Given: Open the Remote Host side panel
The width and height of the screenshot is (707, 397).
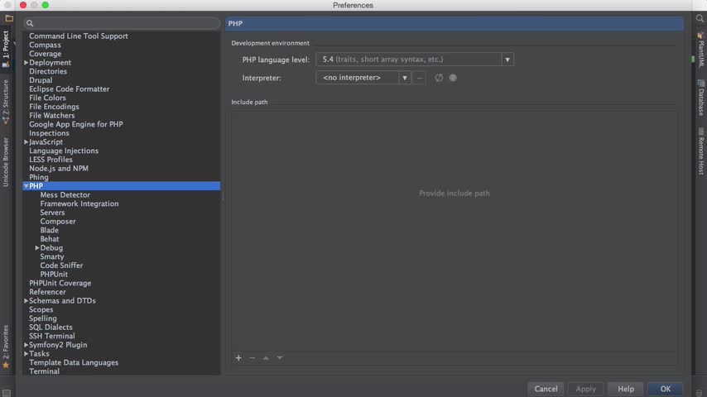Looking at the screenshot, I should pos(701,151).
